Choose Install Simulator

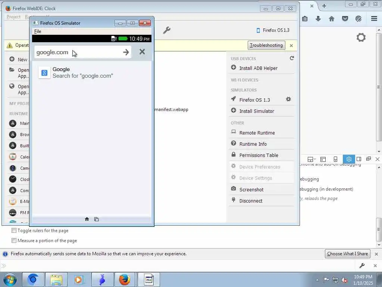point(262,111)
